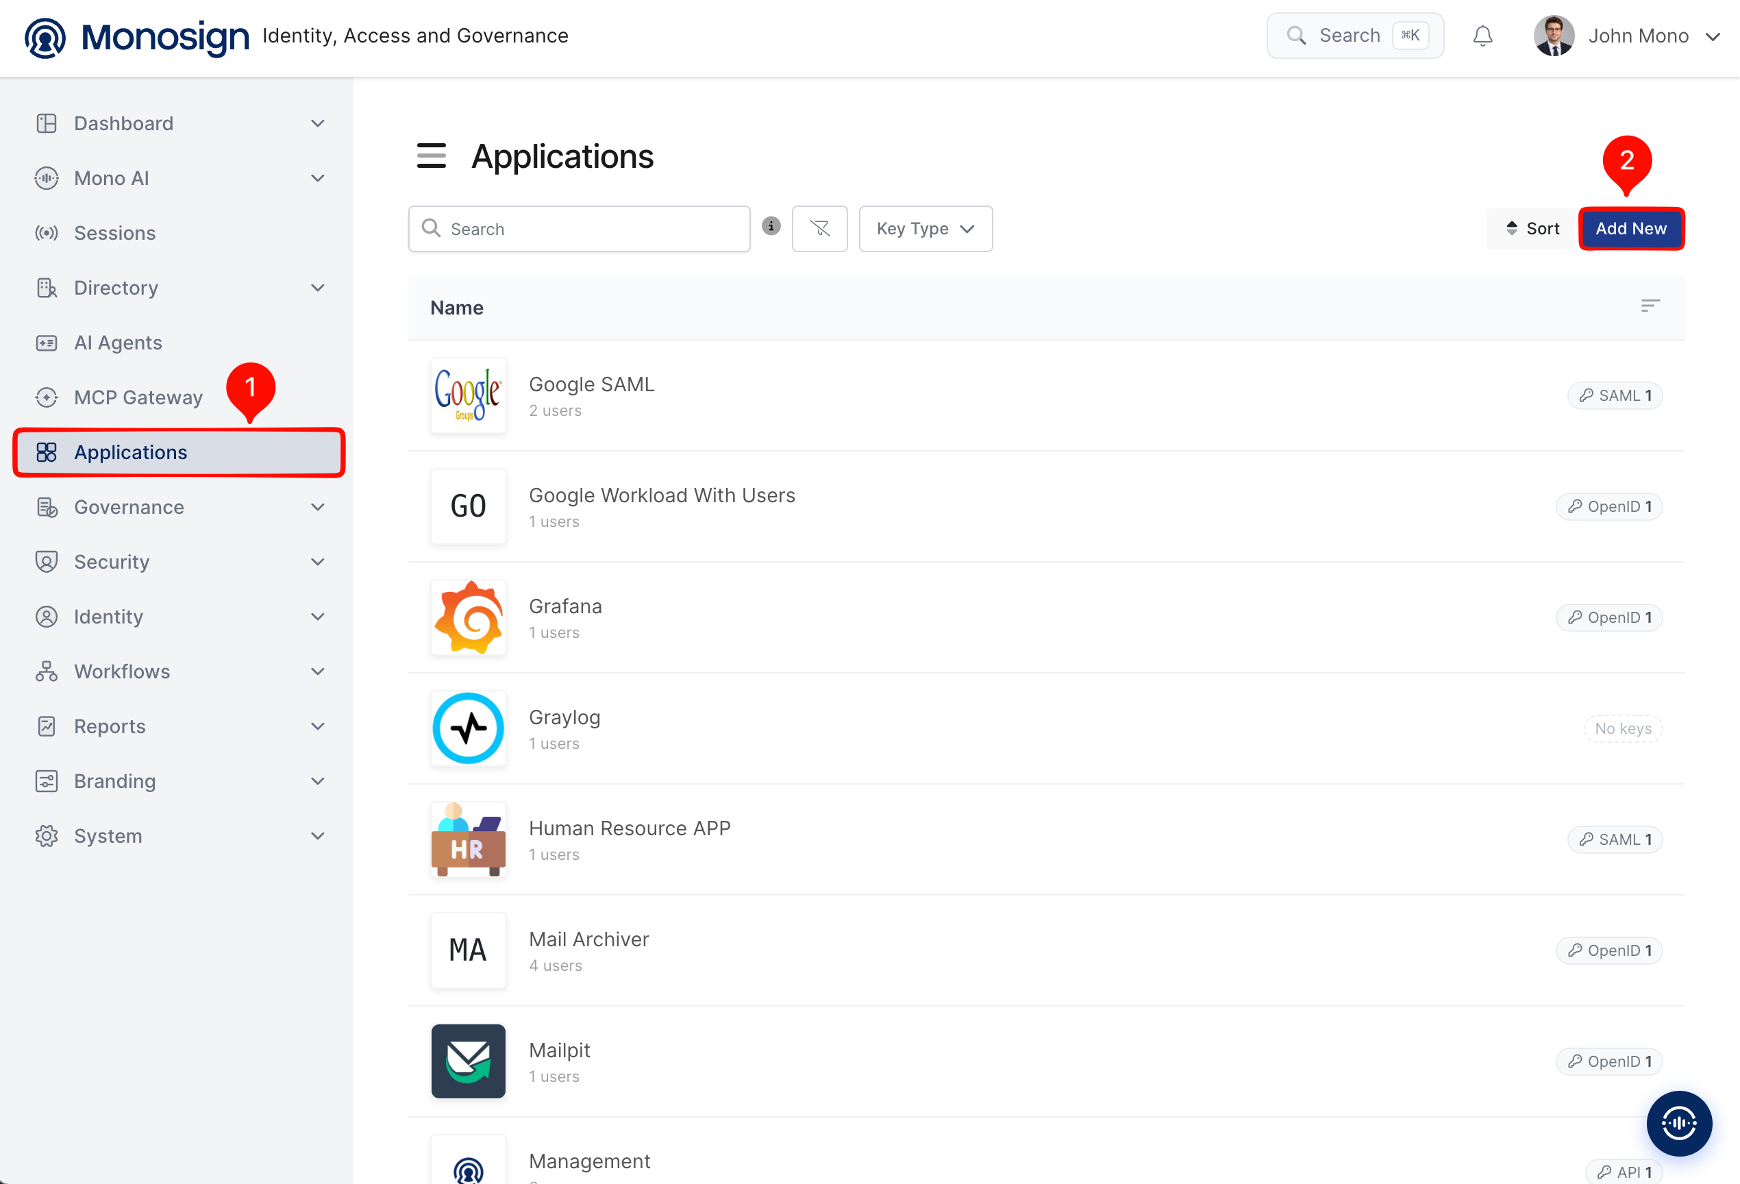The height and width of the screenshot is (1184, 1740).
Task: Open the Google SAML app logo
Action: pos(468,395)
